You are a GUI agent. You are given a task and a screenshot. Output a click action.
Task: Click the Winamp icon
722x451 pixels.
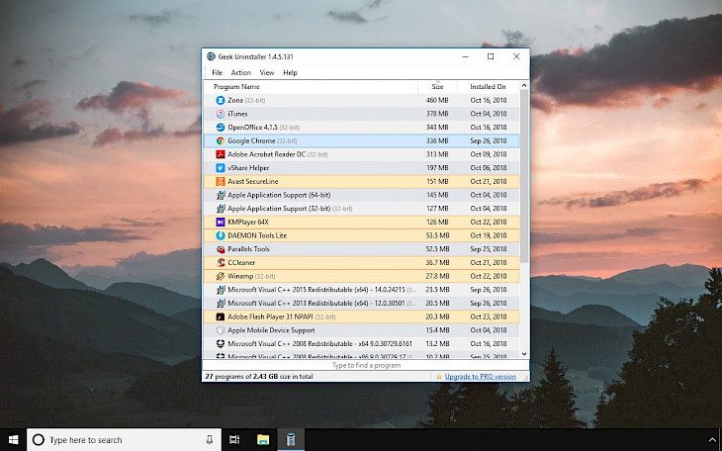pos(221,276)
